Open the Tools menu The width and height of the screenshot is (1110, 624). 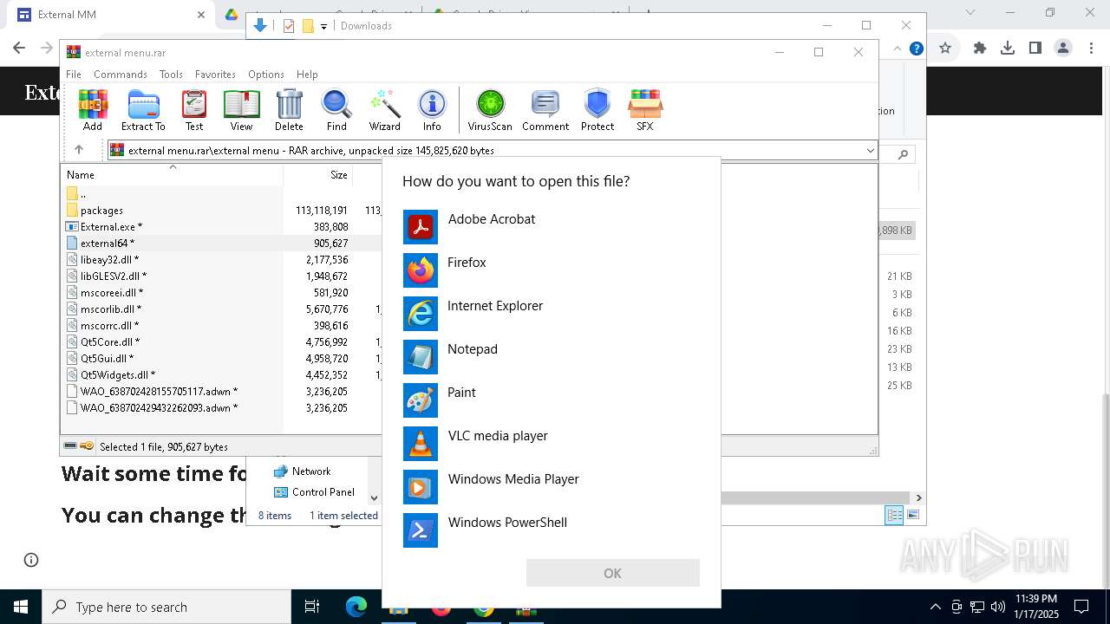(171, 75)
